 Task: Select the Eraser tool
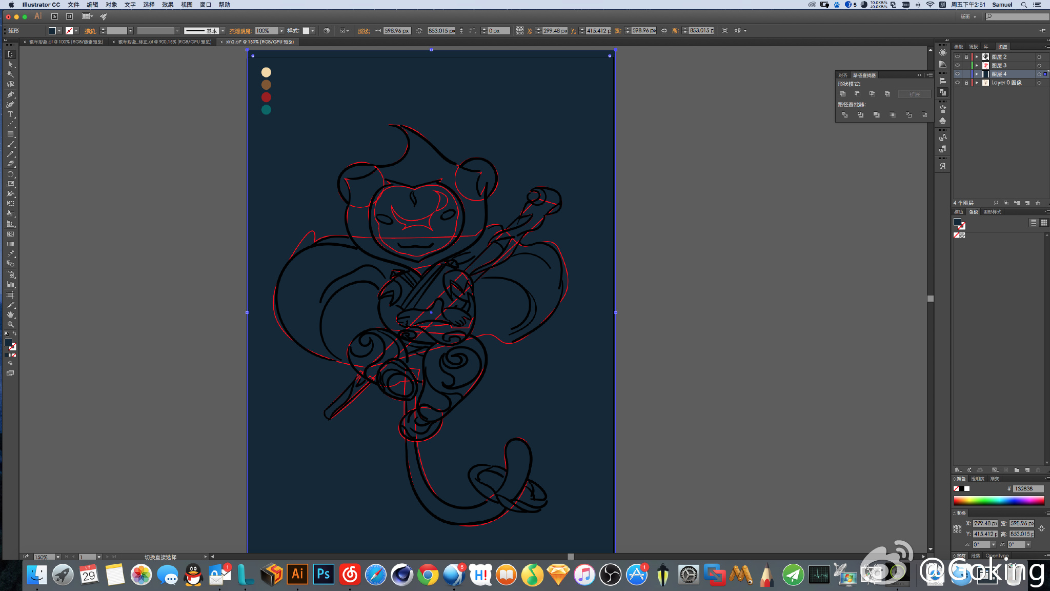pyautogui.click(x=10, y=164)
